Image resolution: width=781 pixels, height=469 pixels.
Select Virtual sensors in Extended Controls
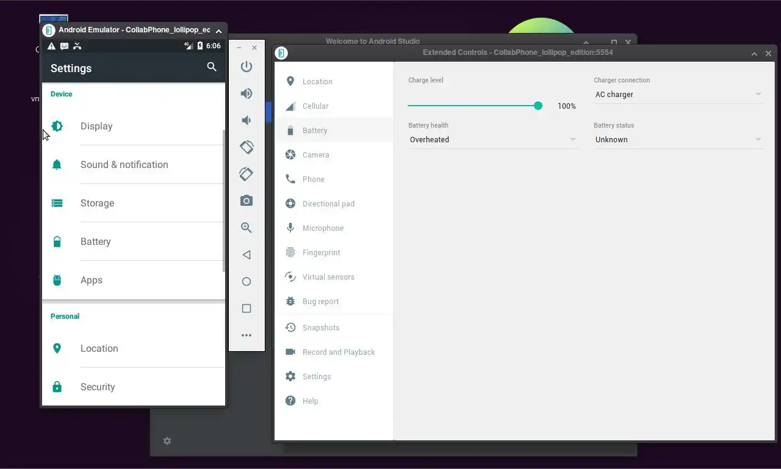334,277
